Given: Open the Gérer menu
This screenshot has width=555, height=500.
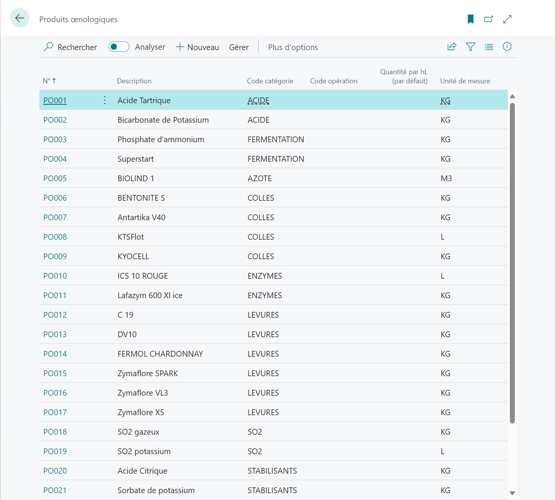Looking at the screenshot, I should pyautogui.click(x=239, y=47).
